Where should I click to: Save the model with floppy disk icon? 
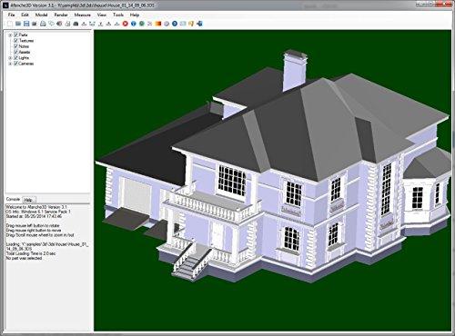click(26, 24)
